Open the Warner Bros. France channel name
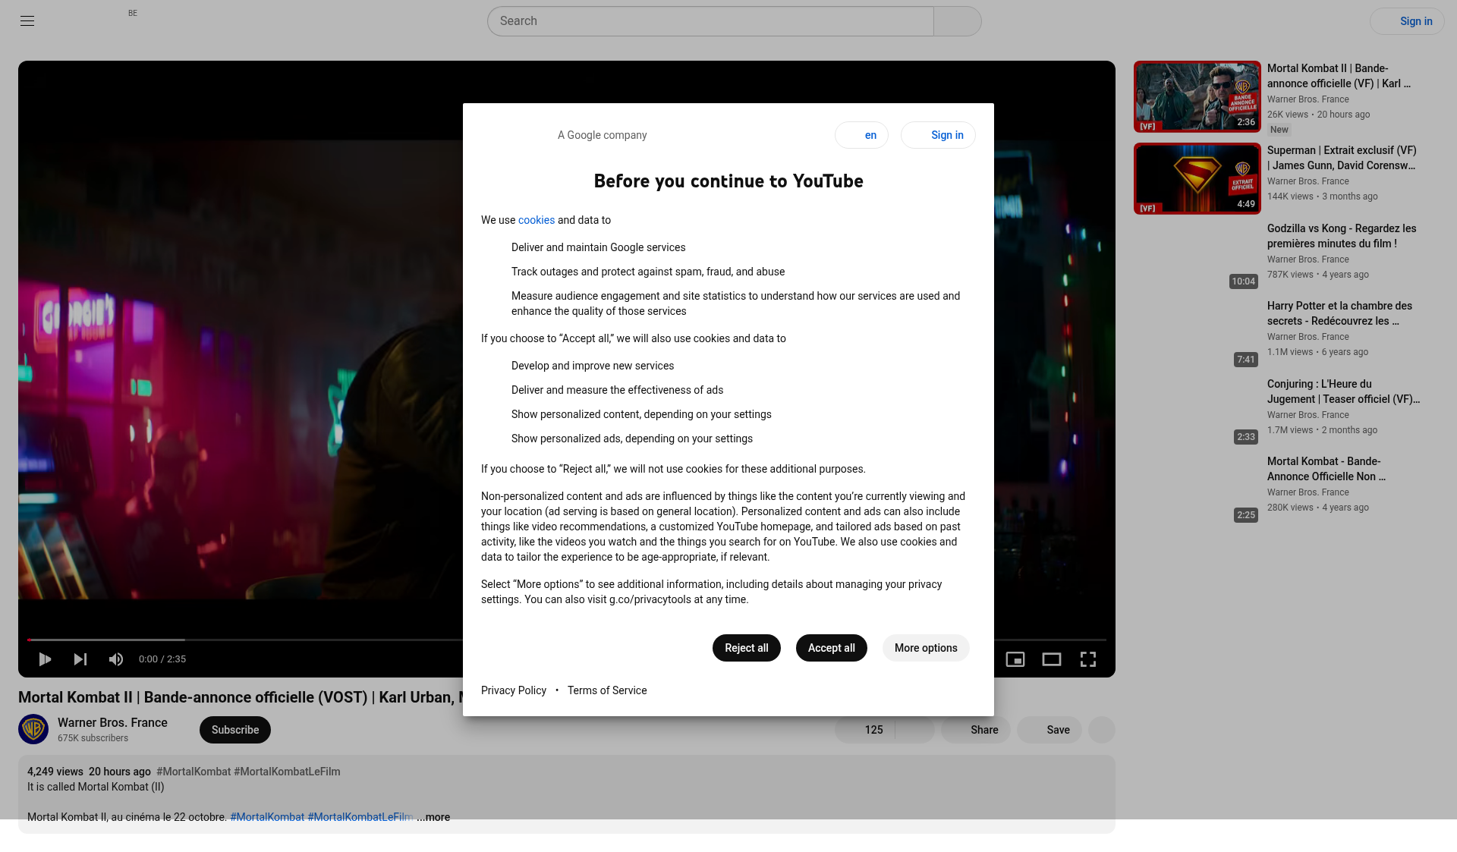The image size is (1457, 852). click(x=112, y=722)
